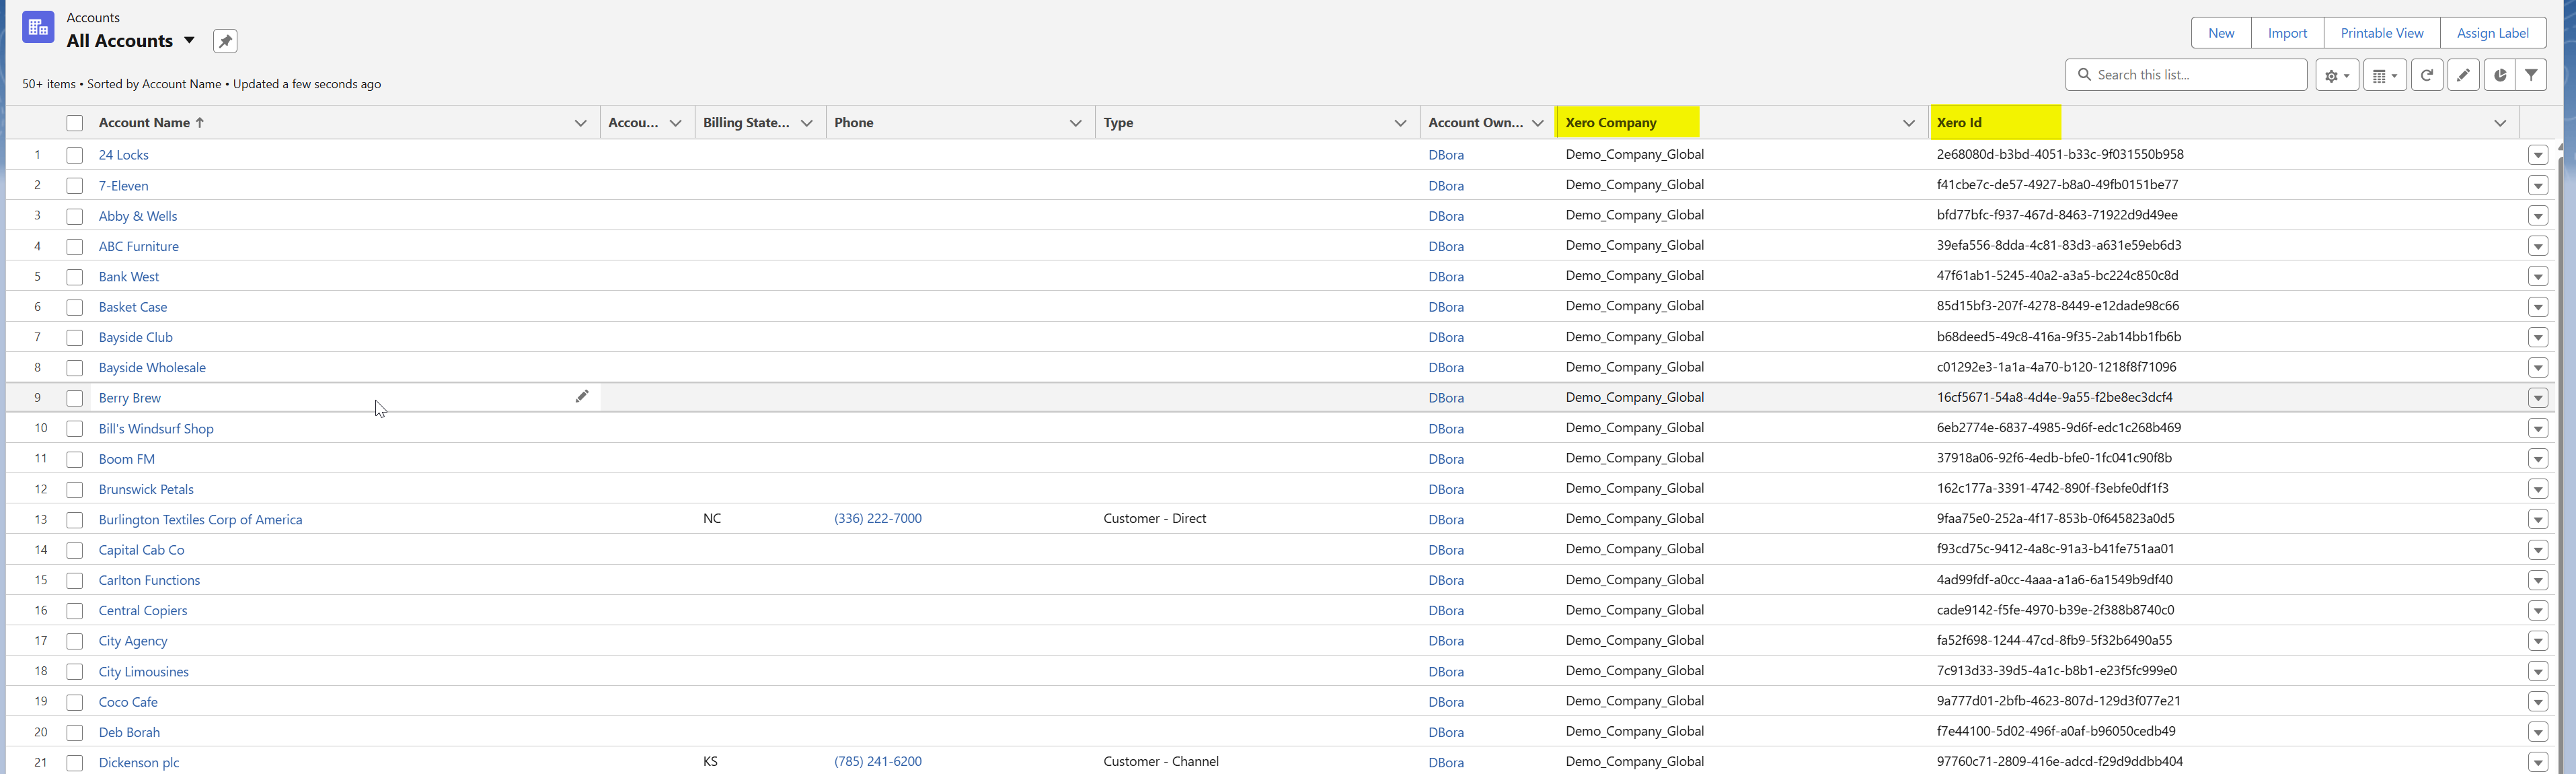
Task: Open row actions for Burlington Textiles
Action: (x=2538, y=520)
